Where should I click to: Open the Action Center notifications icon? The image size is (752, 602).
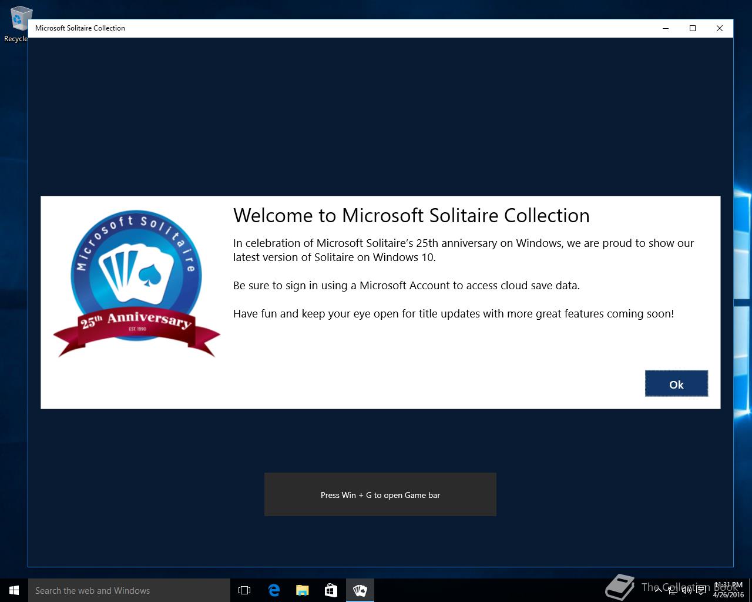pyautogui.click(x=701, y=590)
